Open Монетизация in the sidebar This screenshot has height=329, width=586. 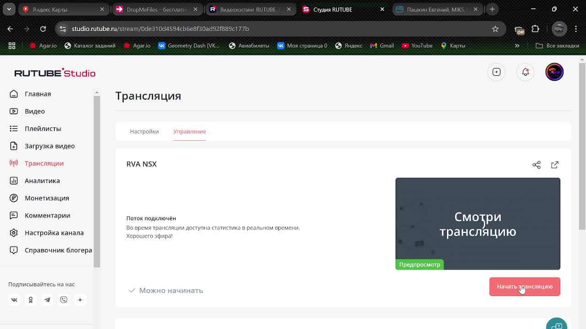39,198
